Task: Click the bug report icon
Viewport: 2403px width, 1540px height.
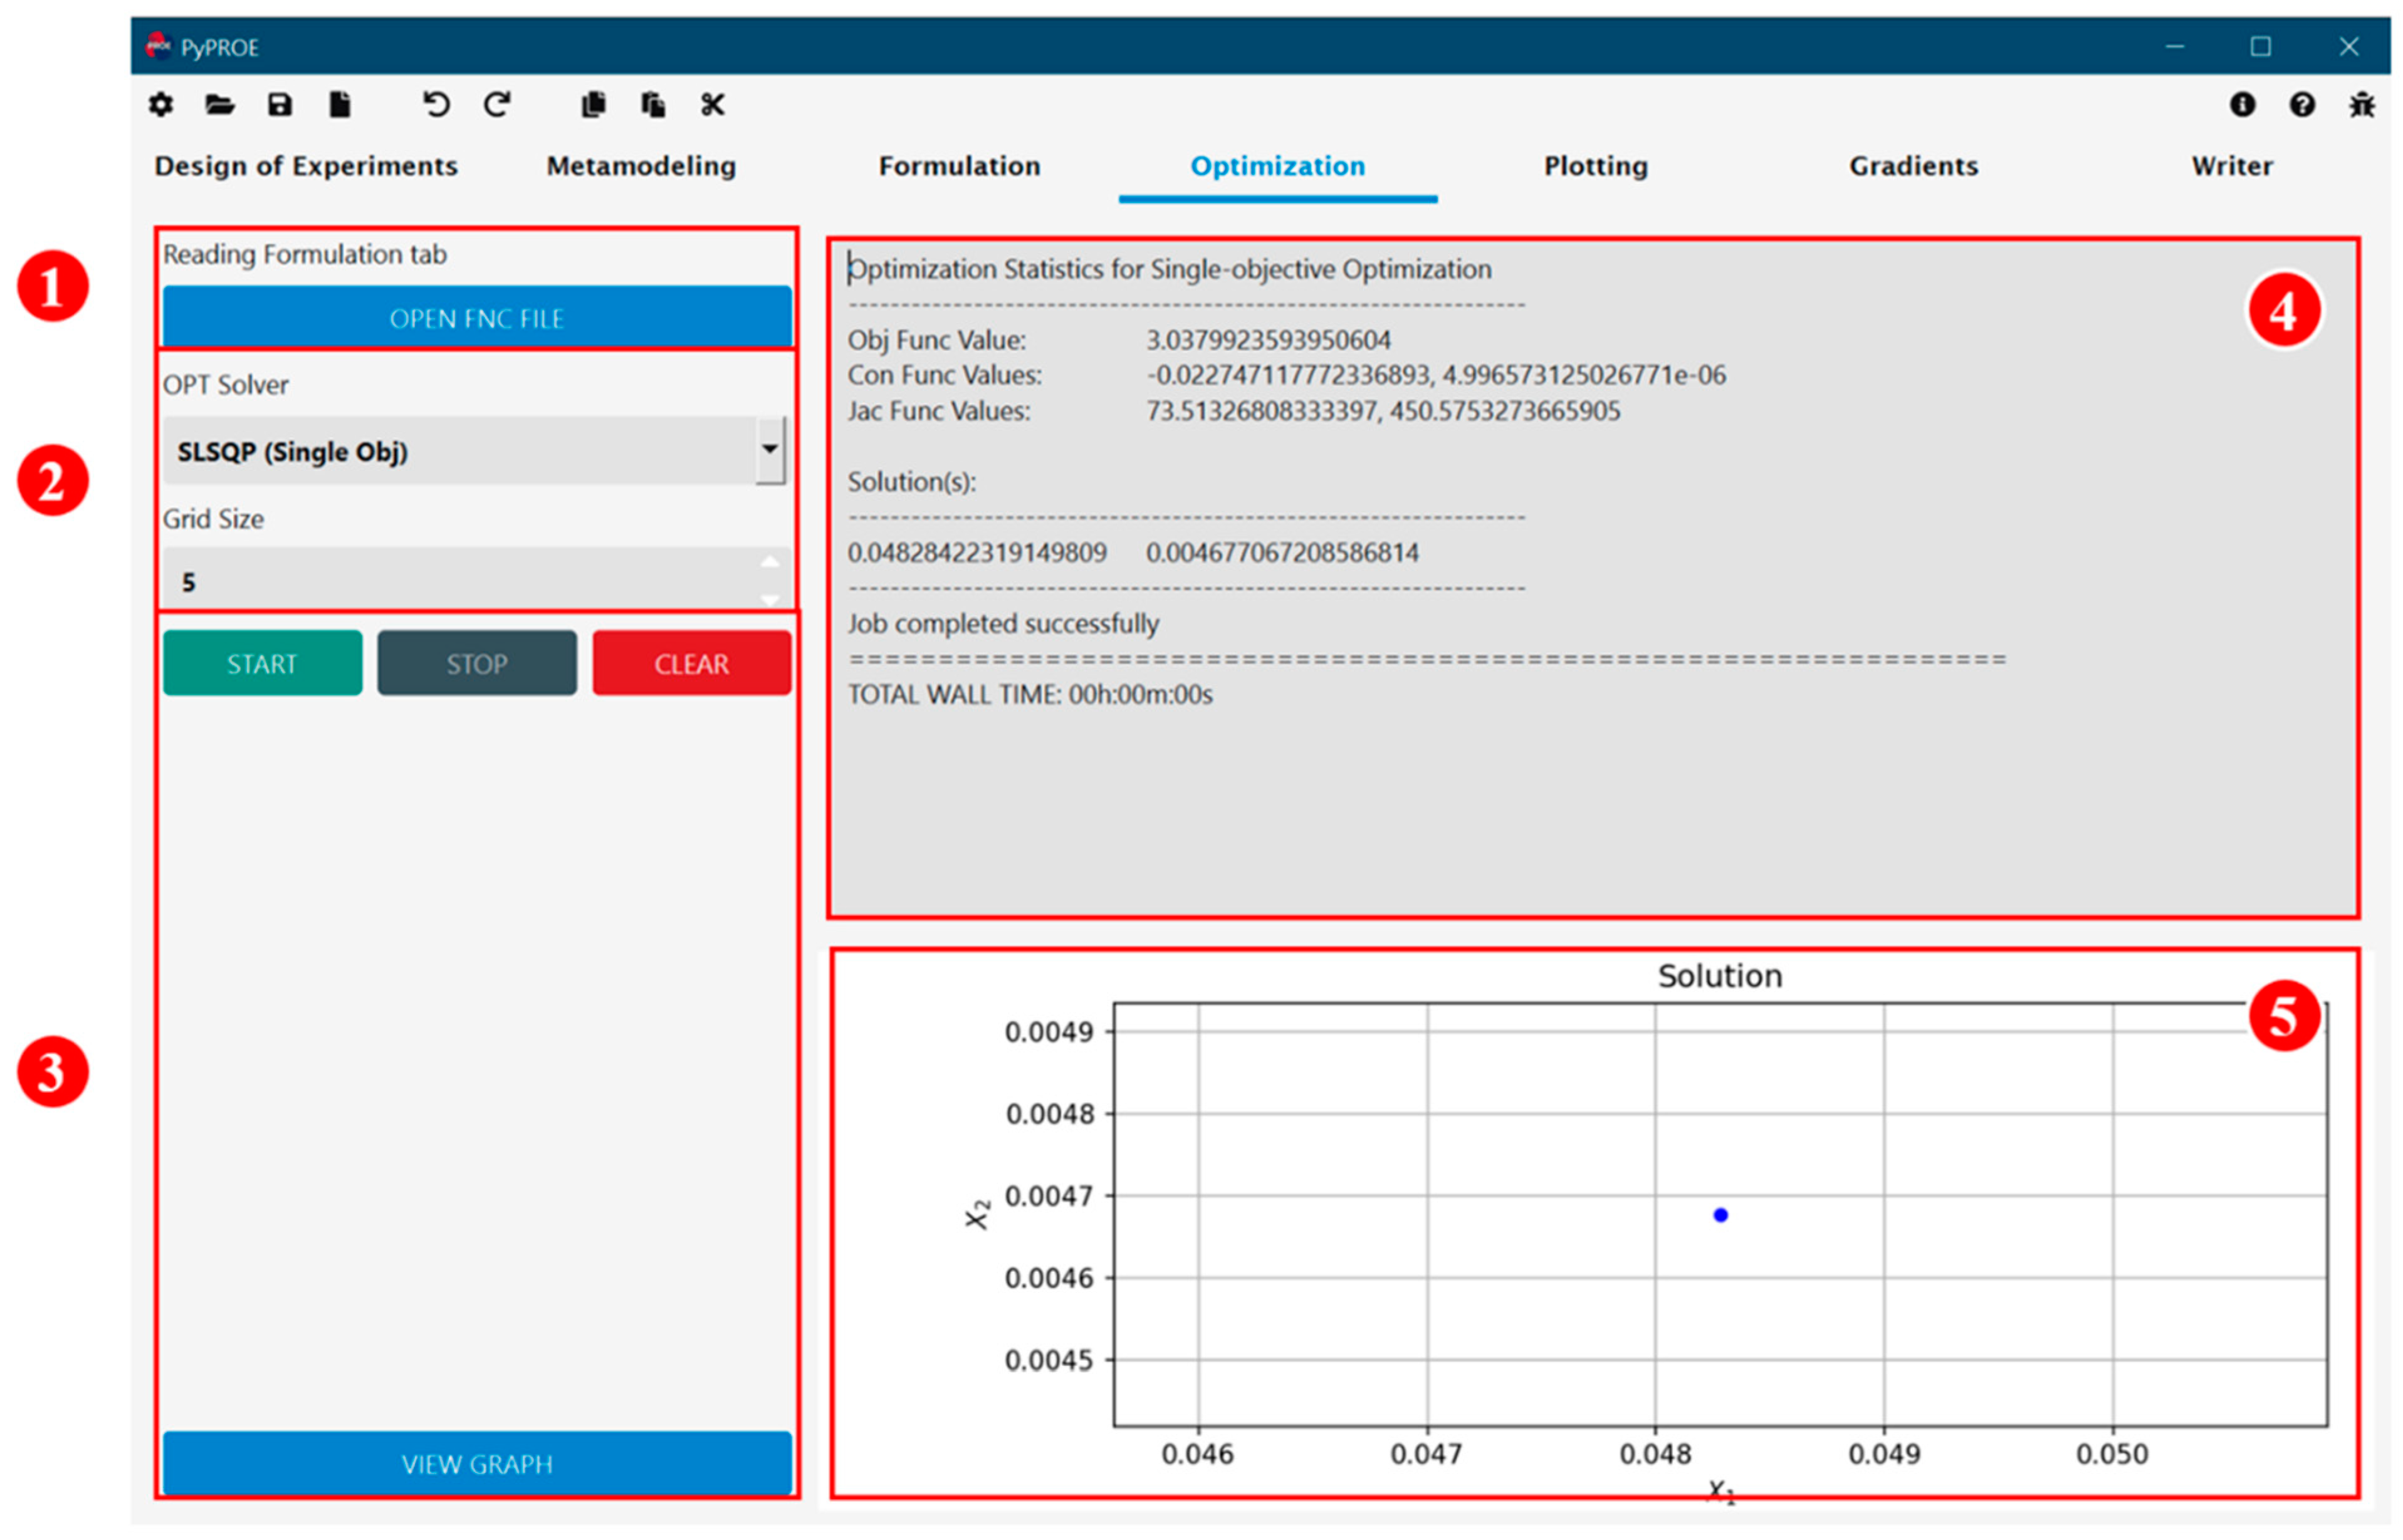Action: [2362, 104]
